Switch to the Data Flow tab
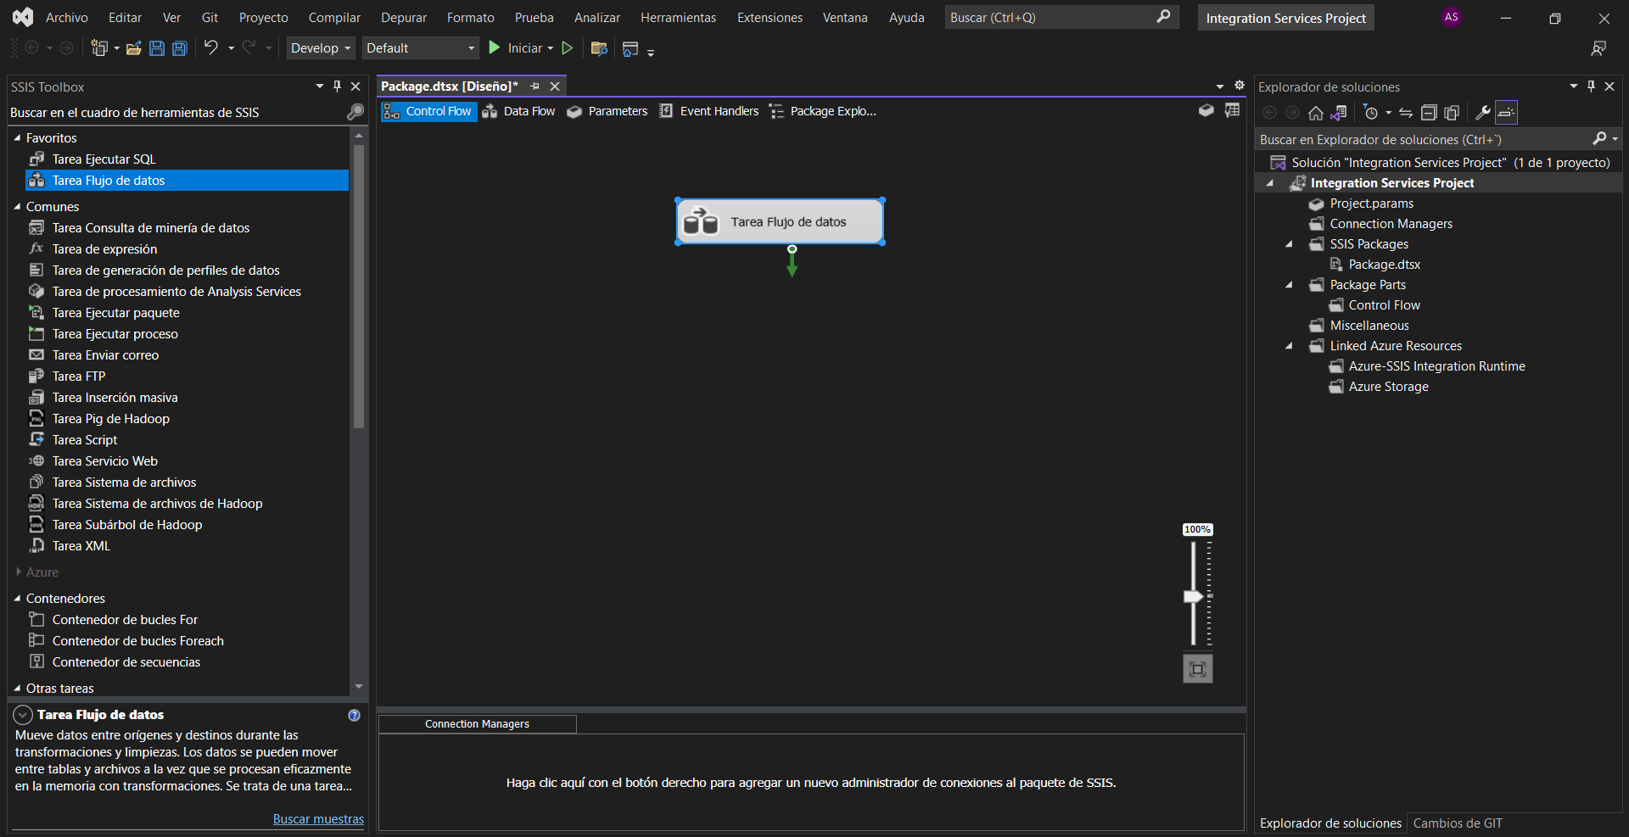 [x=519, y=111]
